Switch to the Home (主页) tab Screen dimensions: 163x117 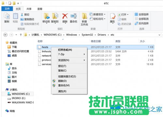tap(18, 9)
